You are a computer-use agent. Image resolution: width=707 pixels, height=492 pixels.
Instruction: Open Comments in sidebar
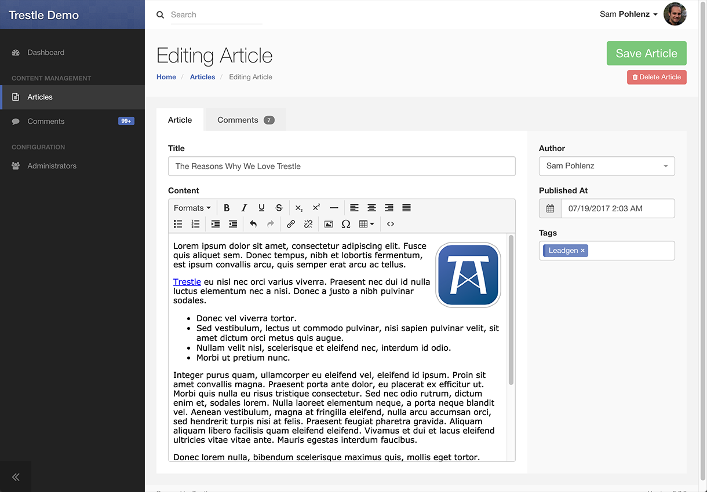72,122
